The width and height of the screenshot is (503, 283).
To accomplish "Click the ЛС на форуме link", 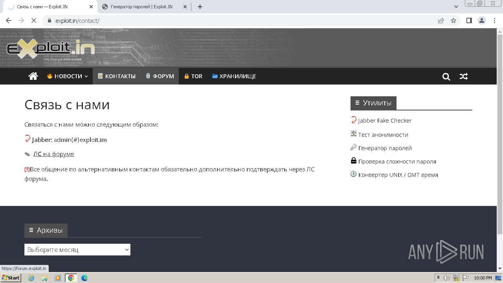I will [x=53, y=154].
